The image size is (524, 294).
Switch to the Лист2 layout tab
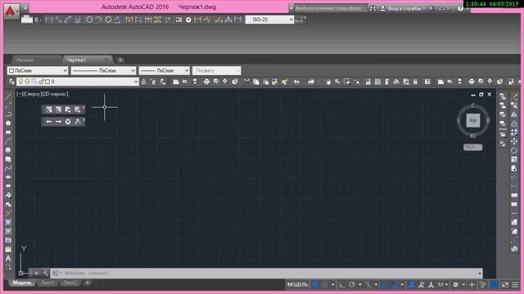pos(70,283)
